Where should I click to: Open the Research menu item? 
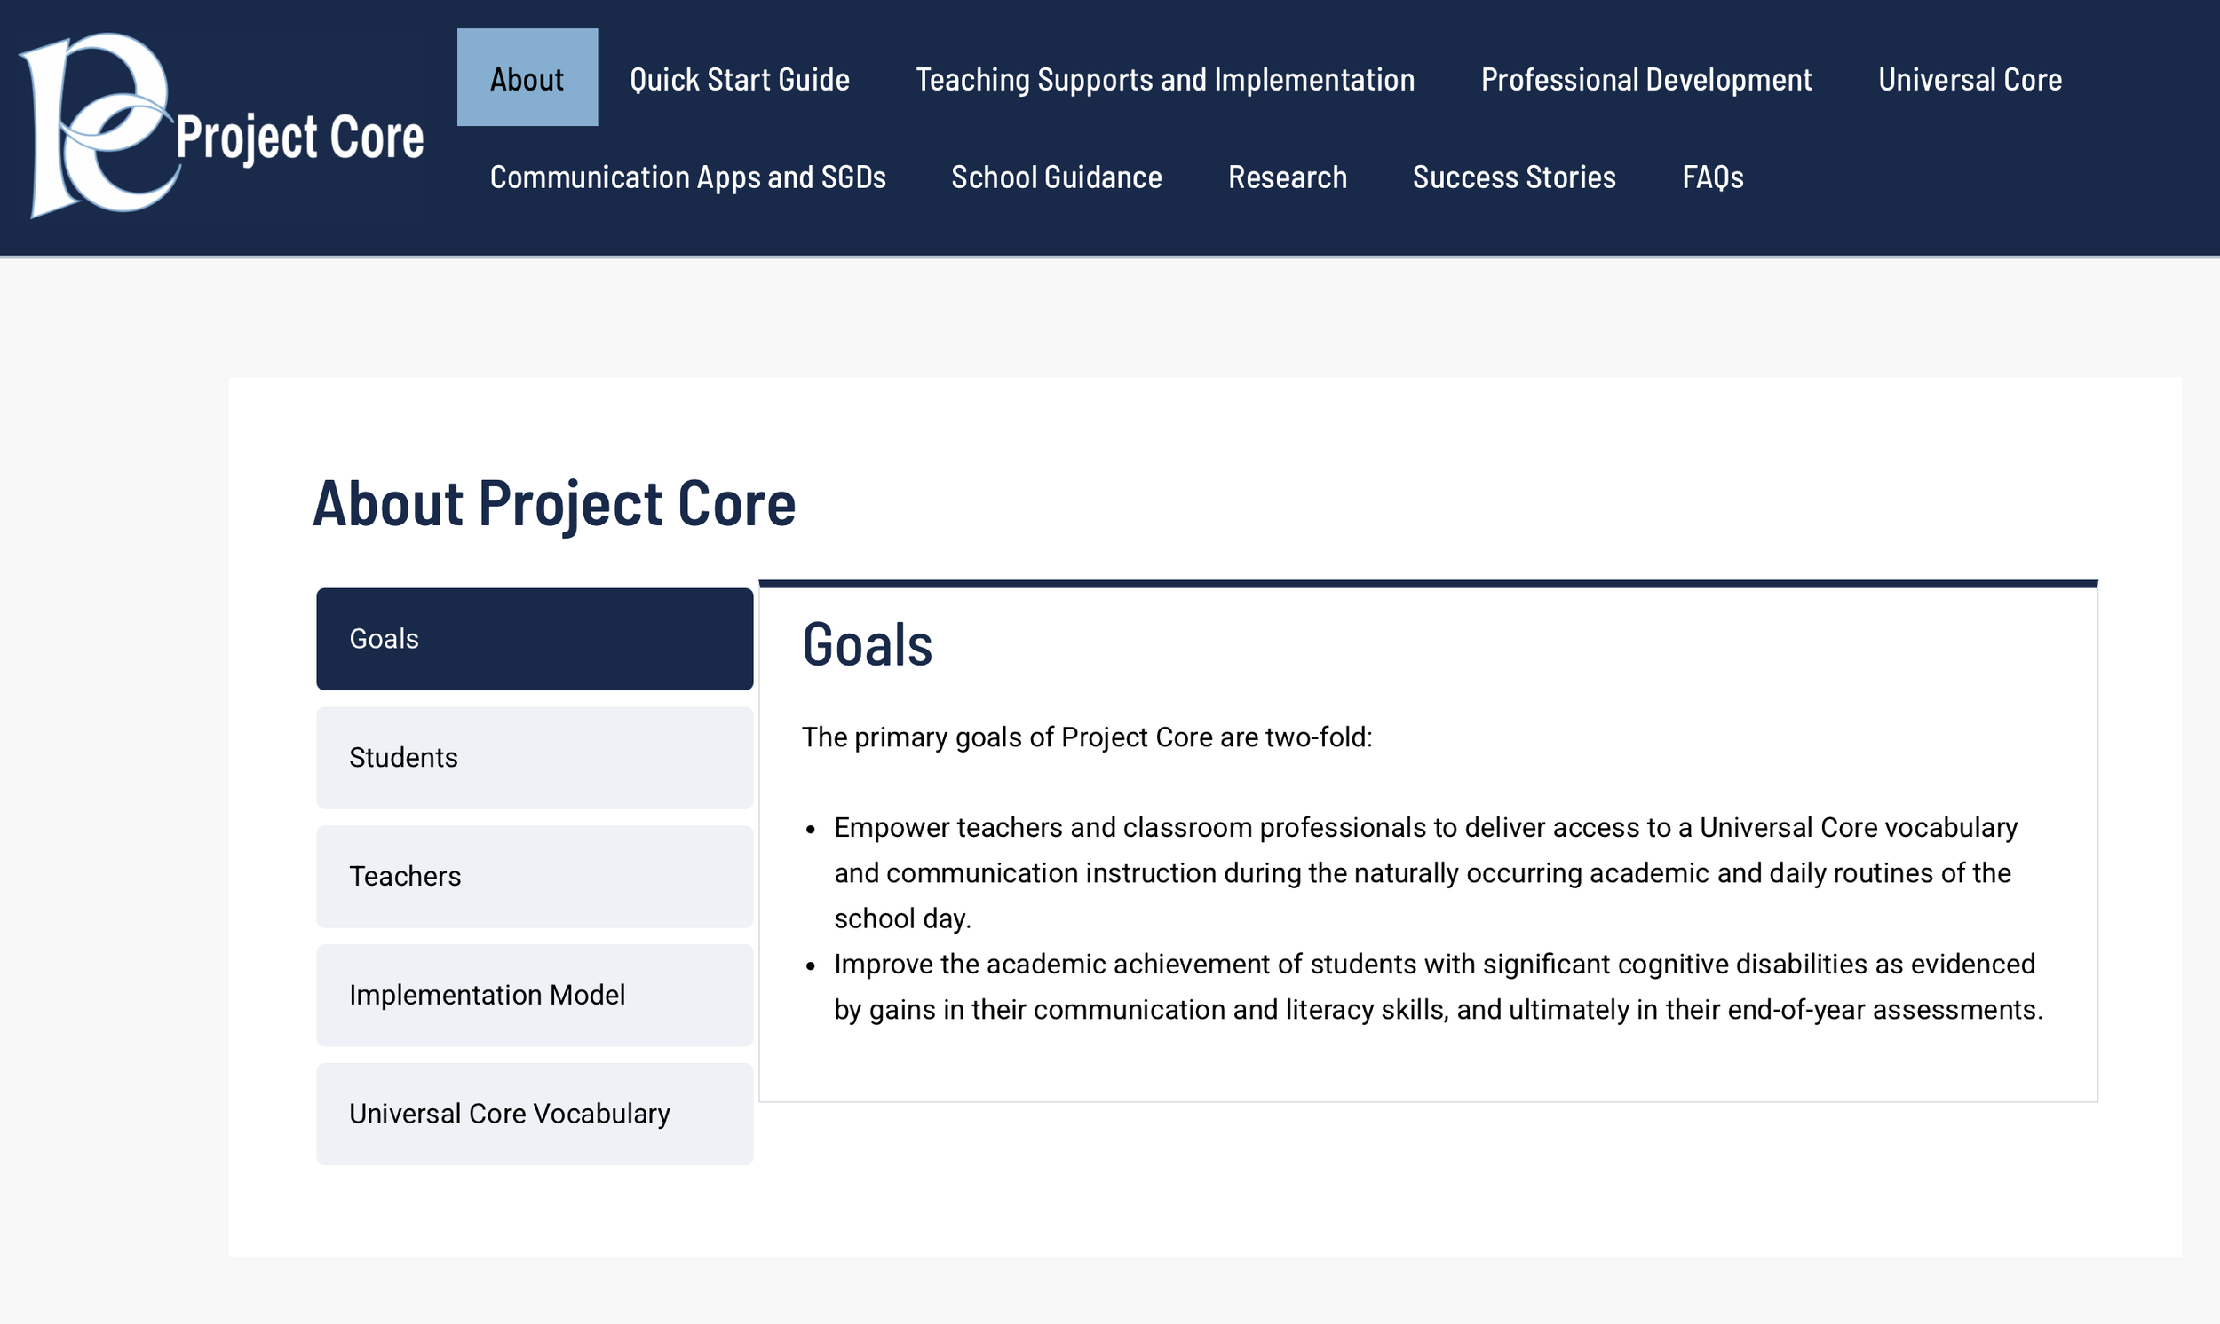pos(1287,177)
